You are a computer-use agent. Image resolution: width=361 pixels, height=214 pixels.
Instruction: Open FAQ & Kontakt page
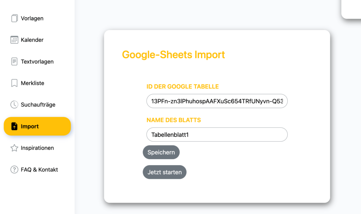(x=37, y=169)
